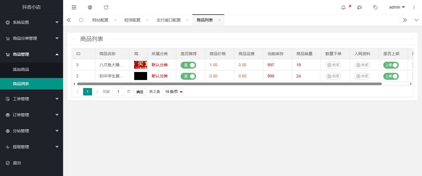Click 默认分类 link for product ID 3
422x176 pixels.
coord(160,65)
